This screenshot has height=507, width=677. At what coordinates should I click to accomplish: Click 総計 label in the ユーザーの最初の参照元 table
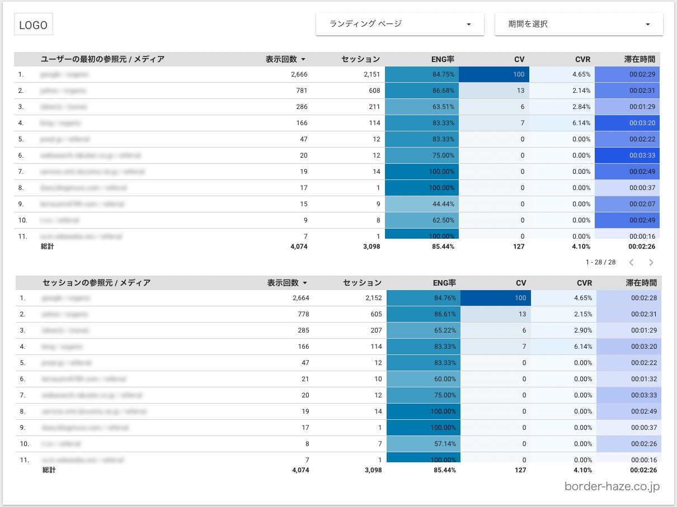pos(47,246)
